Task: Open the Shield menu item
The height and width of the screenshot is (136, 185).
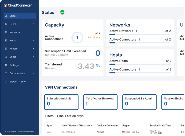Action: 20,57
